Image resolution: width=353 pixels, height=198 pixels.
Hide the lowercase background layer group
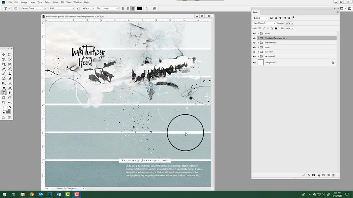(255, 57)
